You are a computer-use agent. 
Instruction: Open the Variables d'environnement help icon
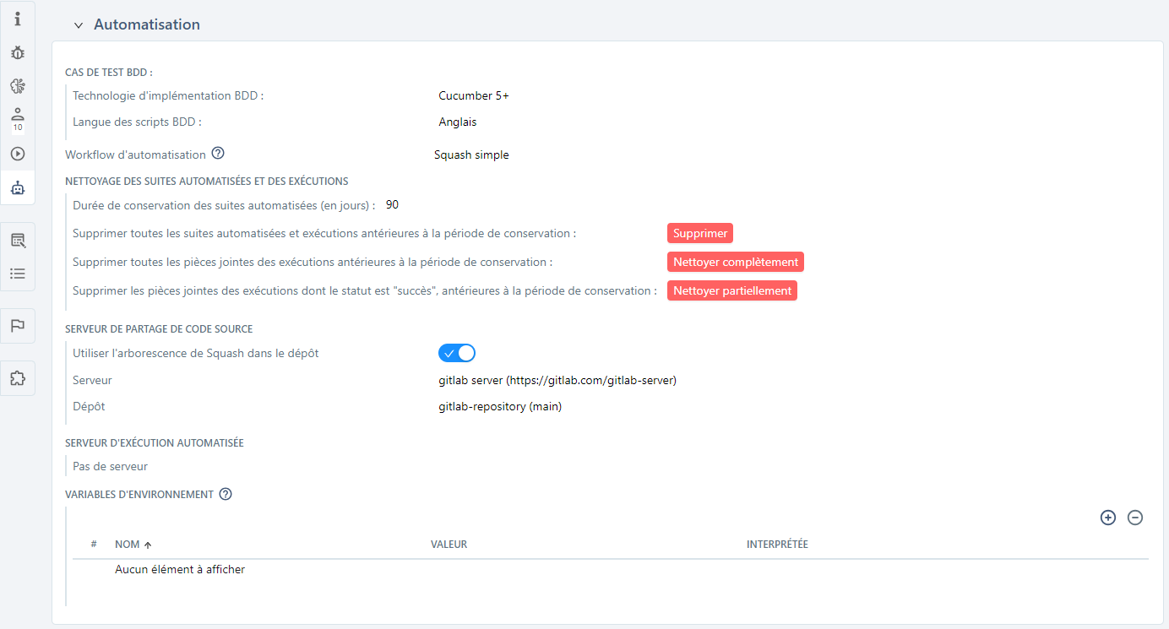point(225,494)
